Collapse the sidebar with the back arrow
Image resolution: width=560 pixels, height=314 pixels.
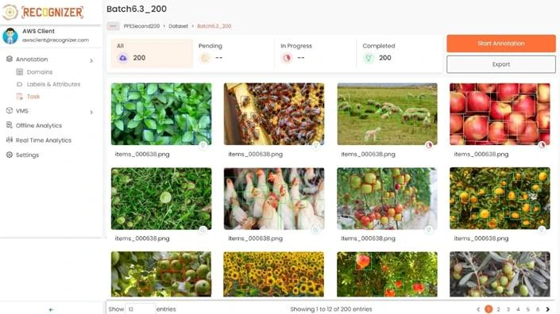51,309
